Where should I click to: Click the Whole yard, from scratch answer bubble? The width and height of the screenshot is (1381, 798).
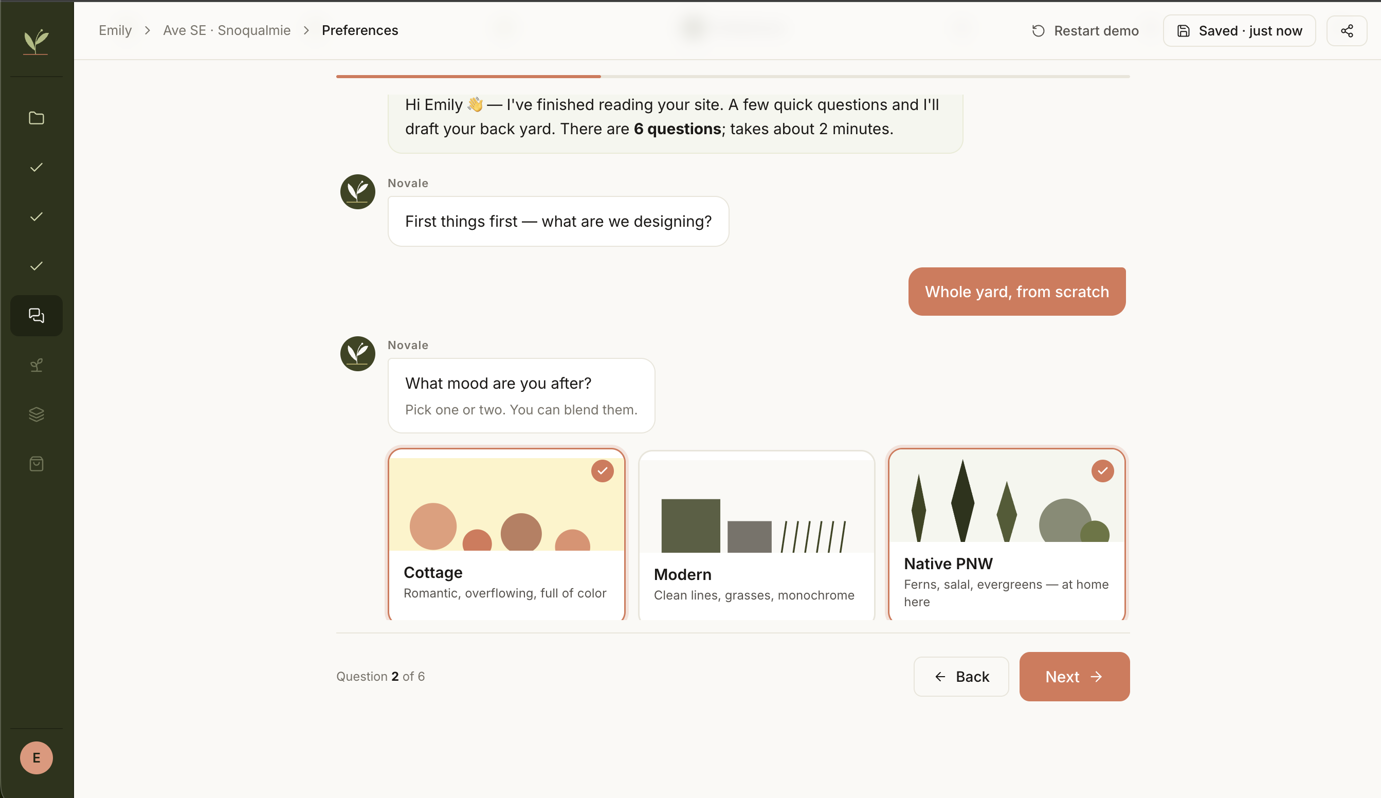(1016, 292)
